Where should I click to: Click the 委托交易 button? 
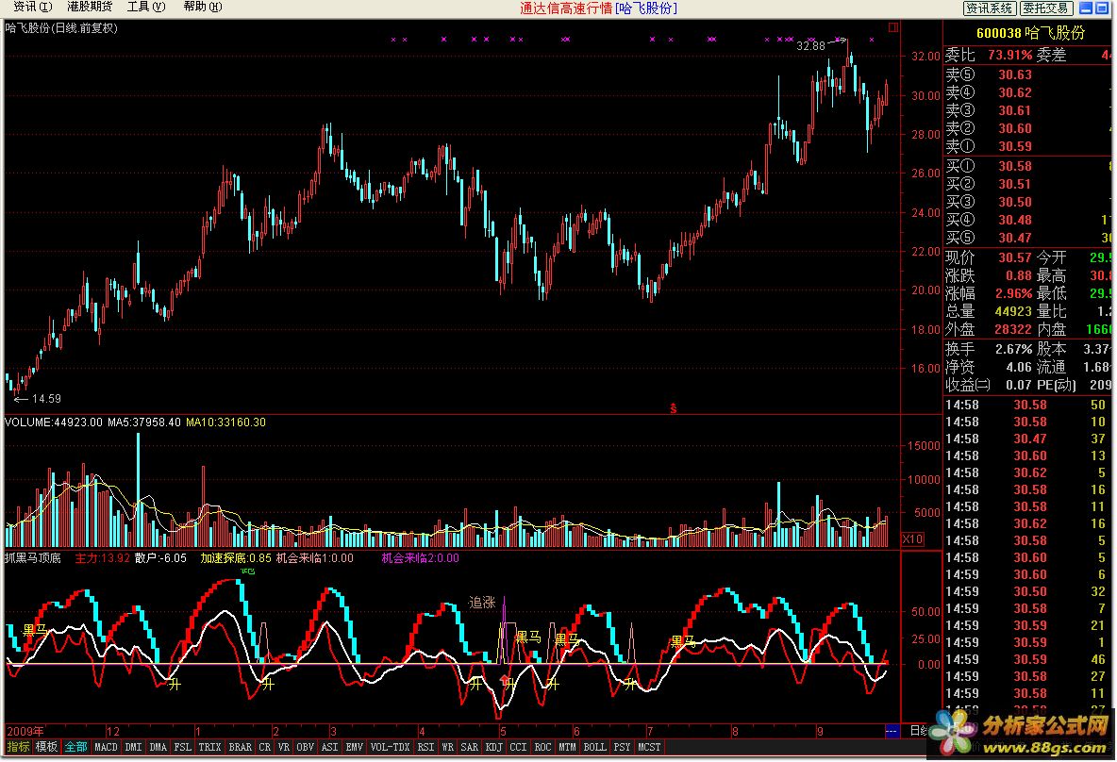(x=1045, y=8)
